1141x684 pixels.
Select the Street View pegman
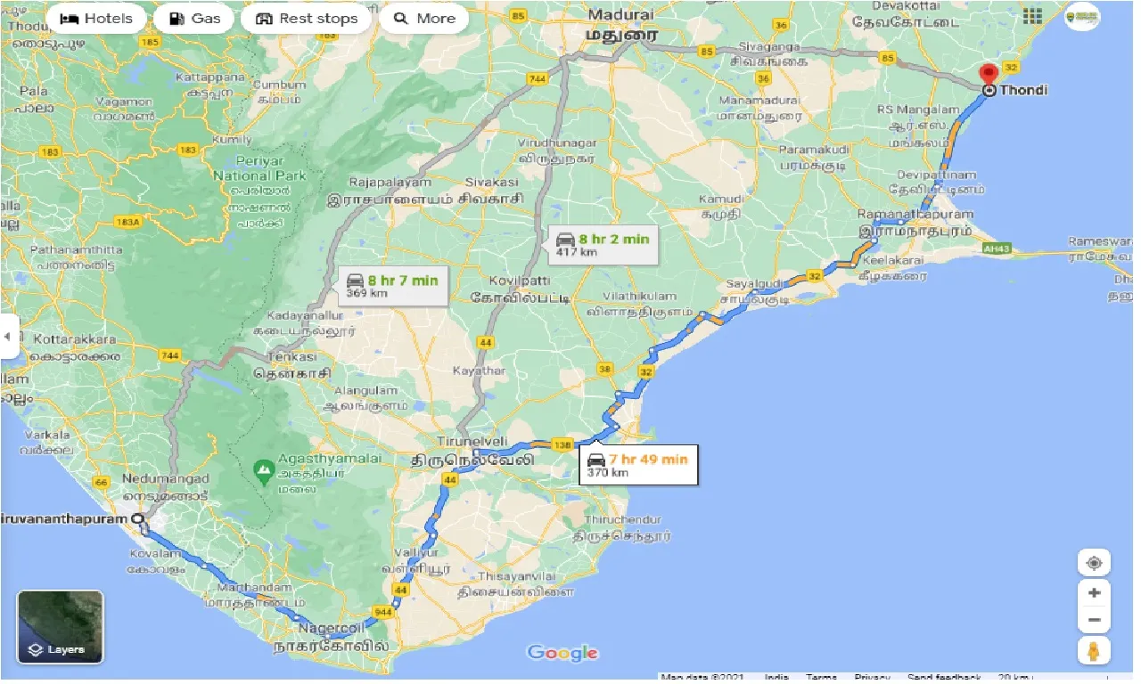[1094, 650]
